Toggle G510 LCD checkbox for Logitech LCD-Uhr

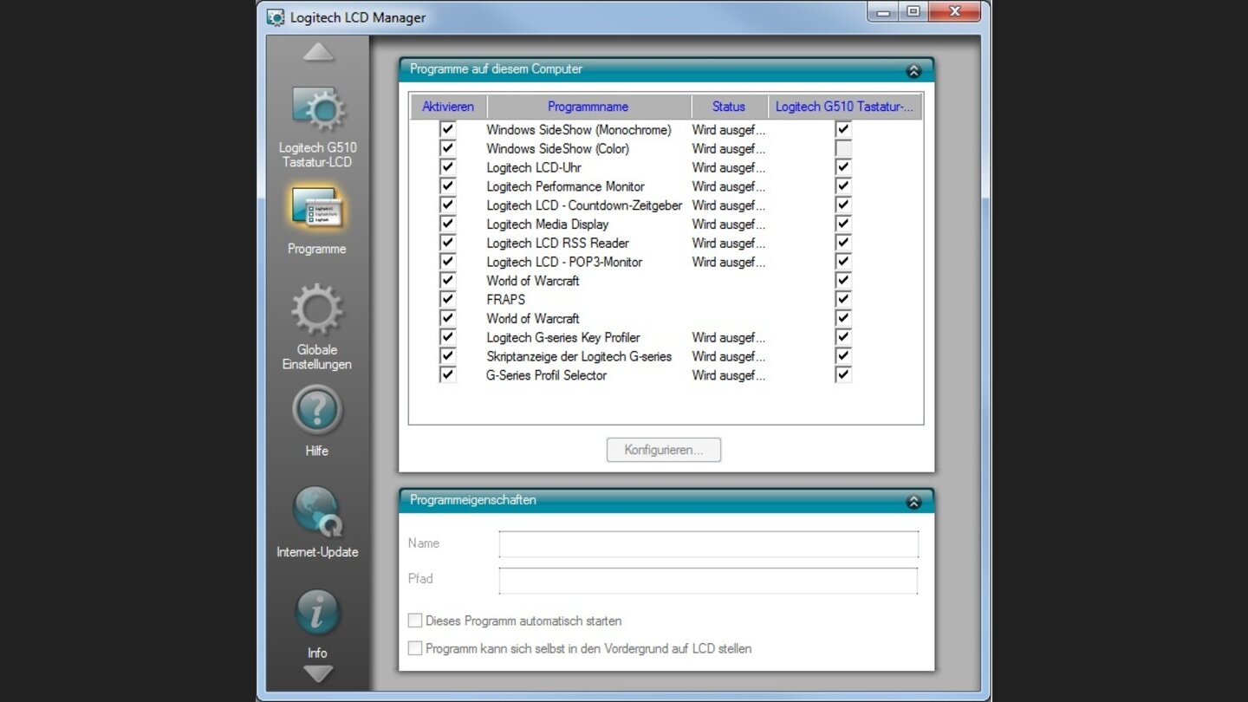click(843, 167)
